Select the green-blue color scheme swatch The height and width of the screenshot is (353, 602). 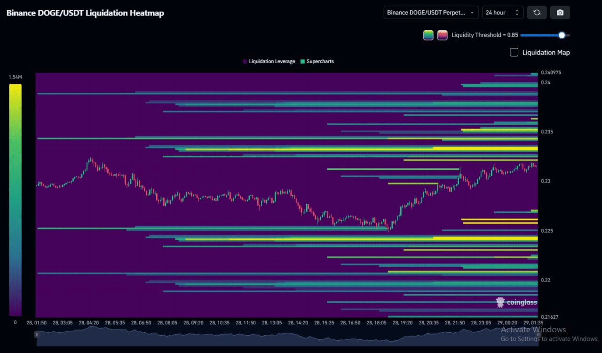tap(428, 35)
